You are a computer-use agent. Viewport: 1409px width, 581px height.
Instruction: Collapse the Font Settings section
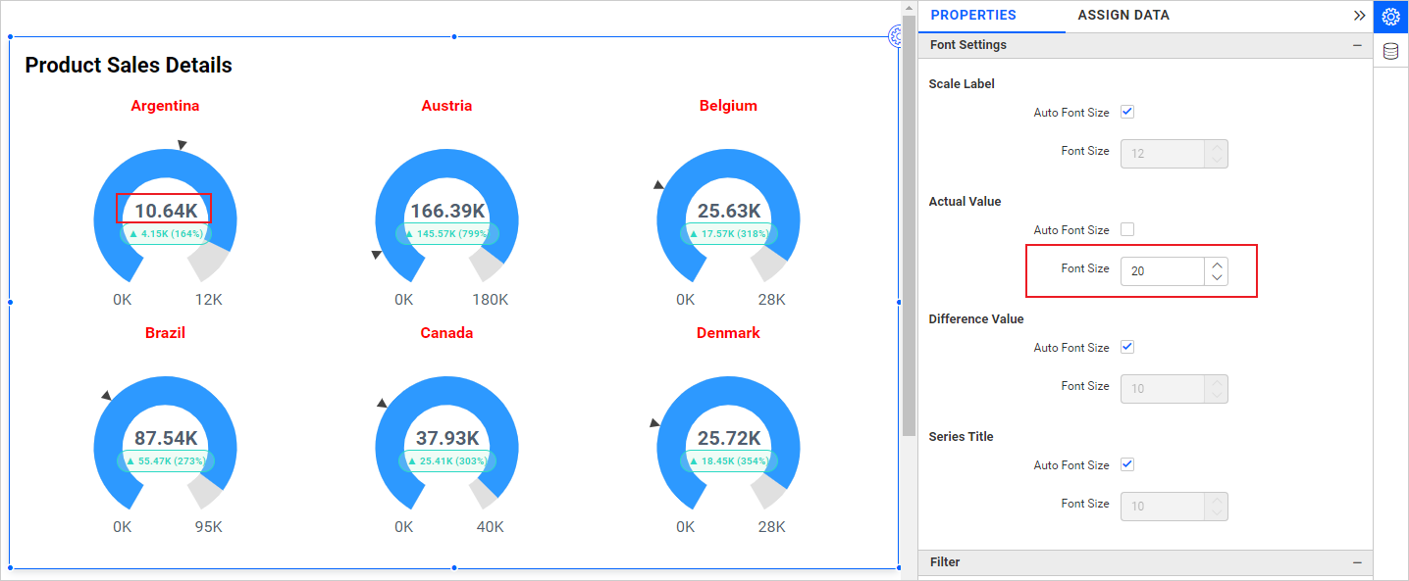coord(1357,45)
